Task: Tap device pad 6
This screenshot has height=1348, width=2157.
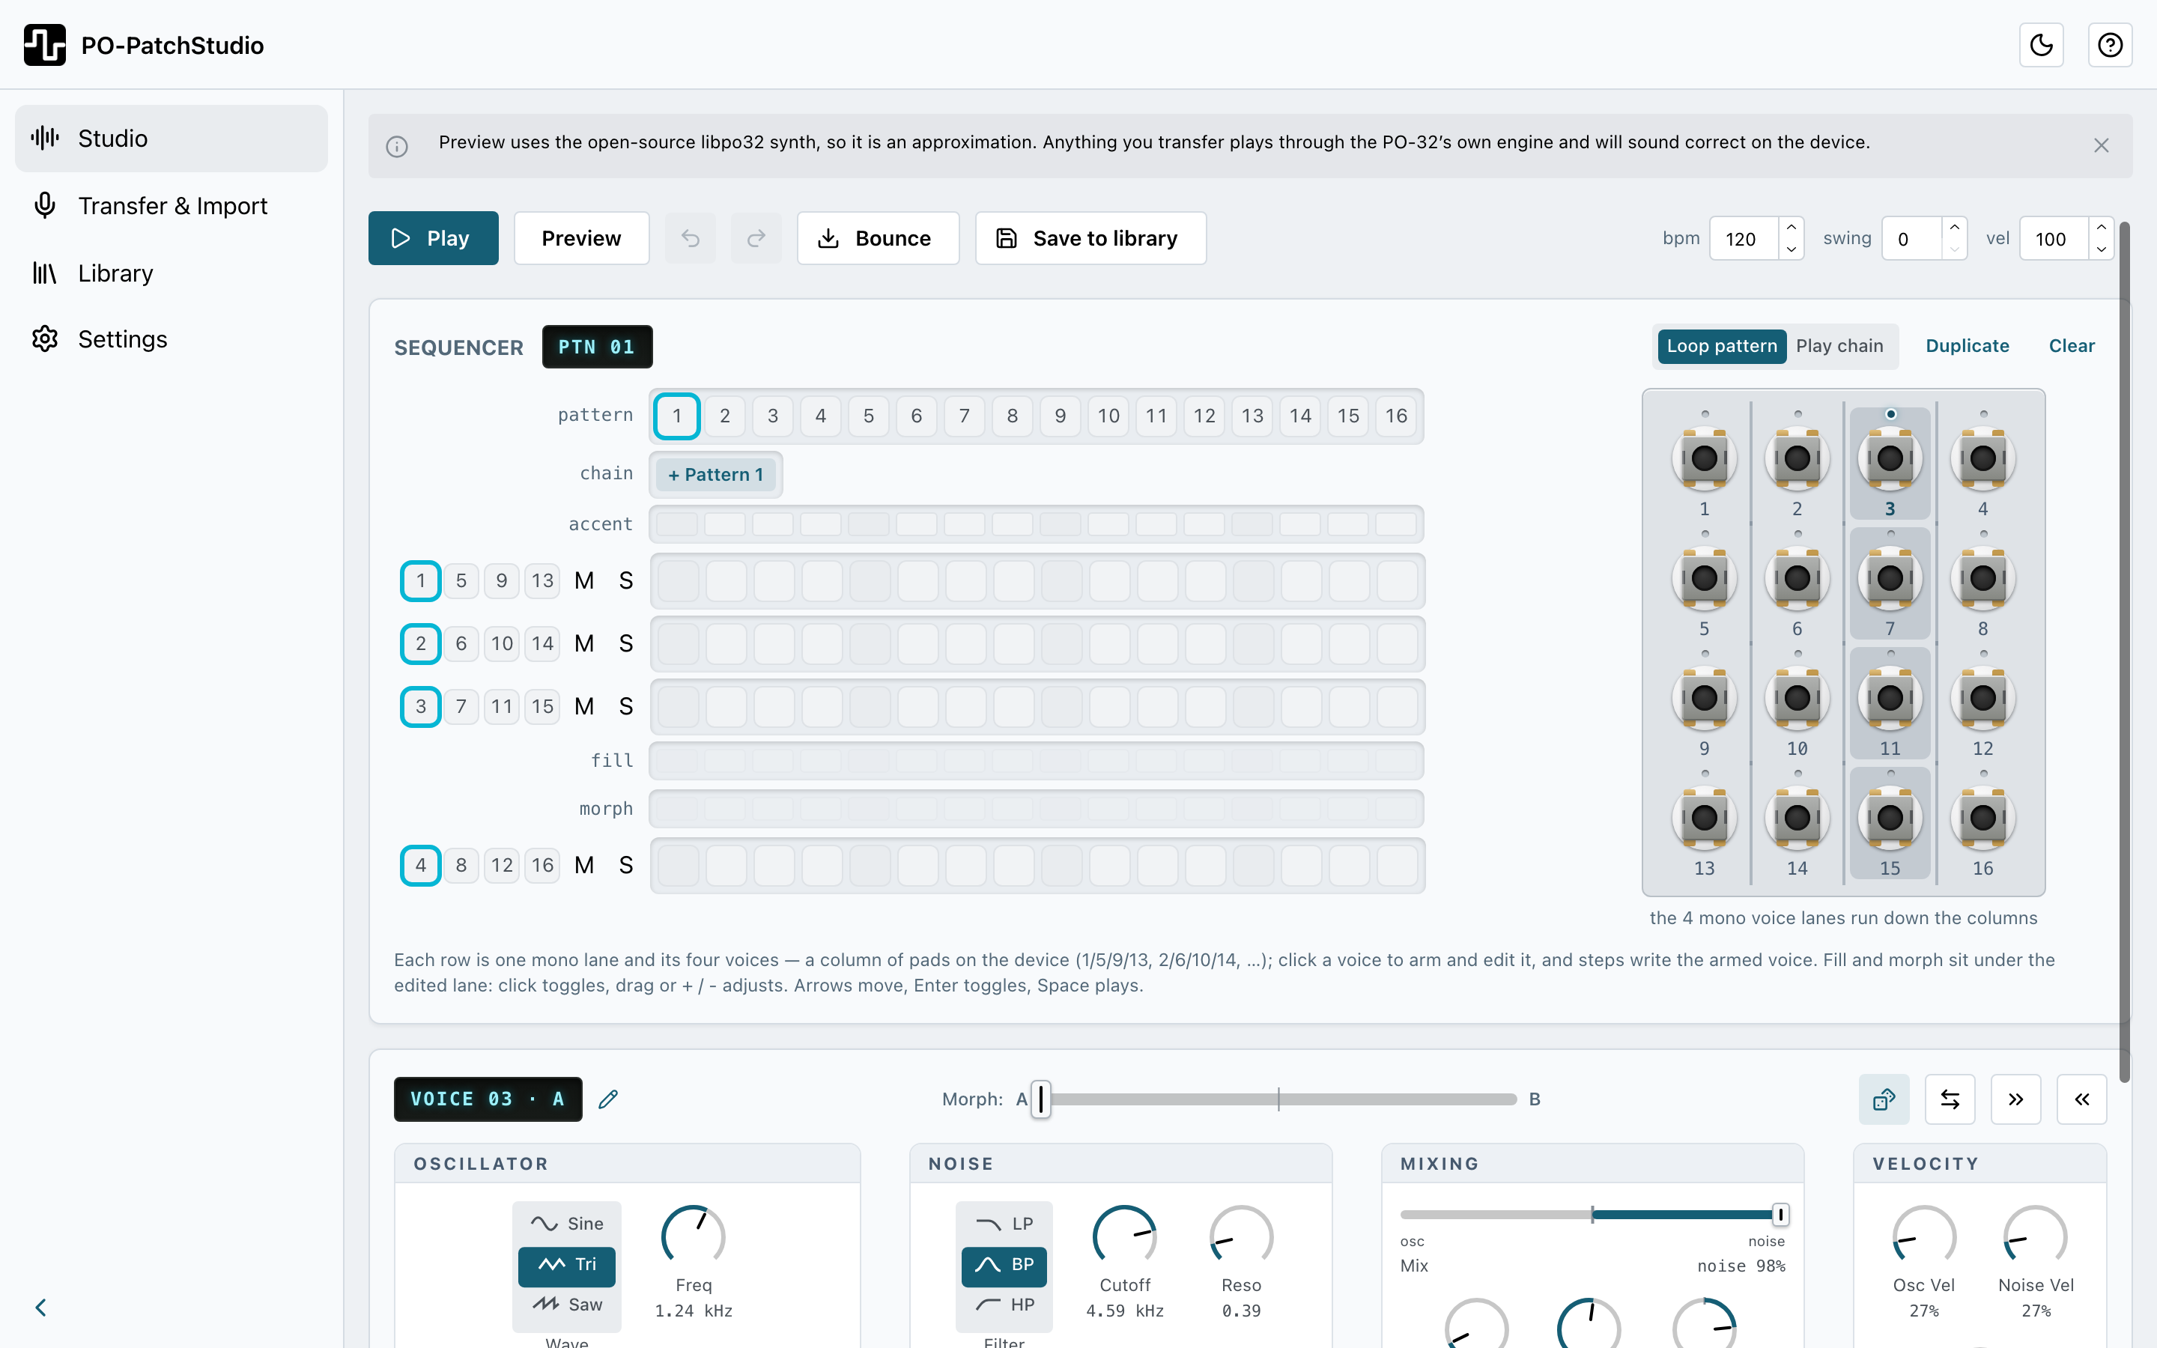Action: 1797,579
